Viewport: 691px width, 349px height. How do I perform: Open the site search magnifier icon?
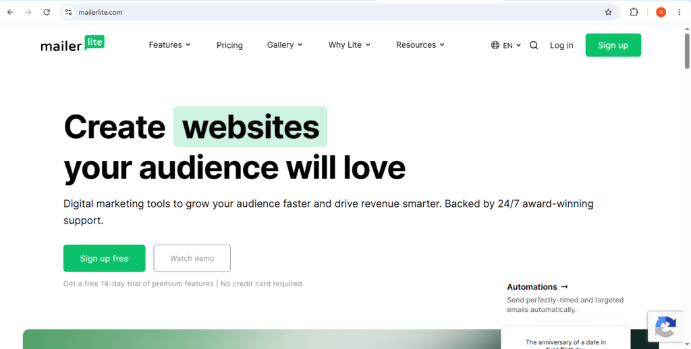point(534,45)
